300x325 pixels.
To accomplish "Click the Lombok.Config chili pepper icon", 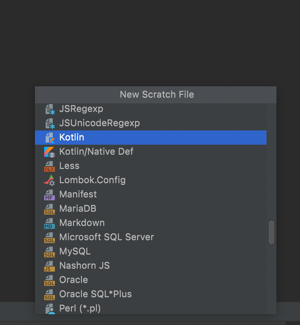I will [49, 180].
